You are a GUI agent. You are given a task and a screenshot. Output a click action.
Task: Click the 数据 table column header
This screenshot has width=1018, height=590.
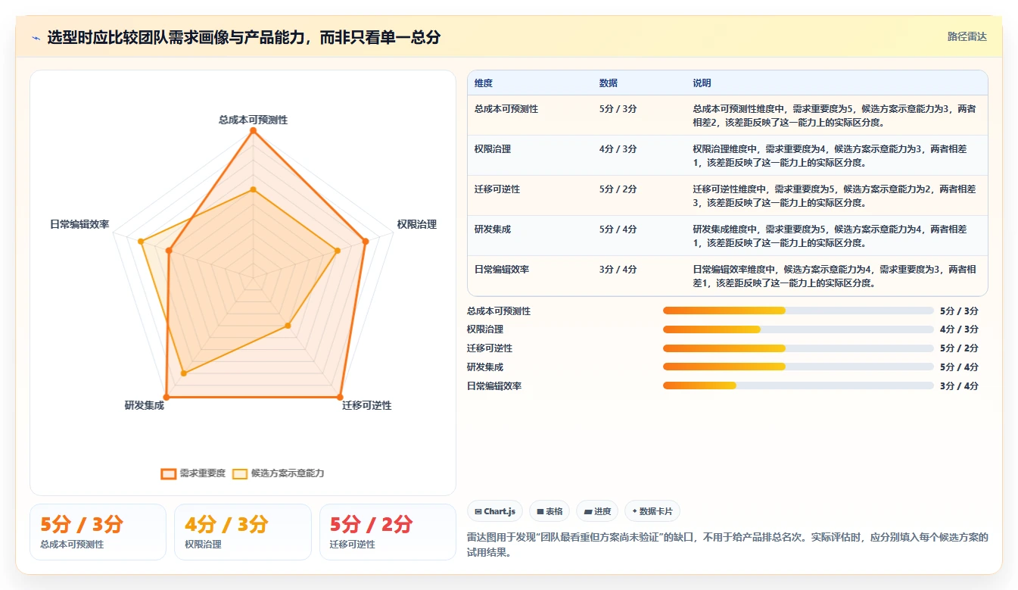point(609,83)
